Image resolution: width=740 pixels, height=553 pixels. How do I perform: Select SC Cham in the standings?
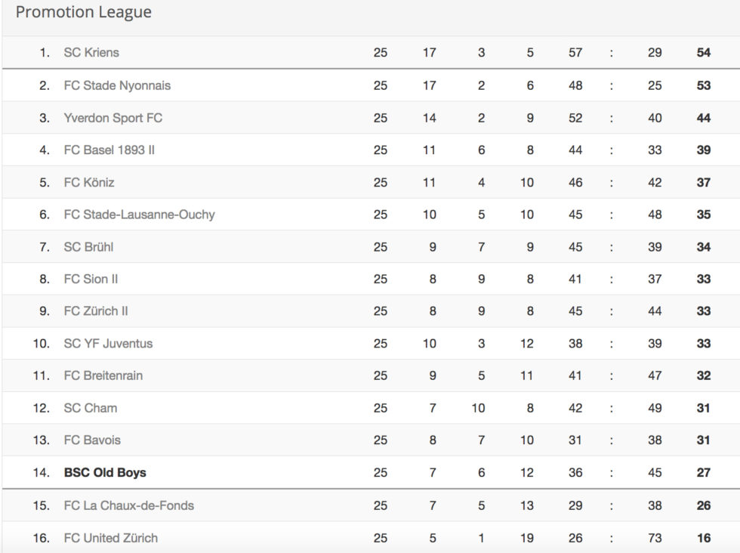point(90,408)
